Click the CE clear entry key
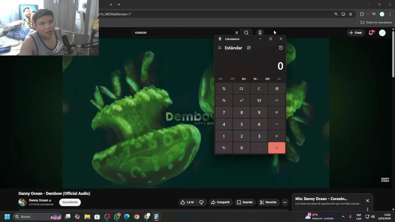 pos(241,88)
